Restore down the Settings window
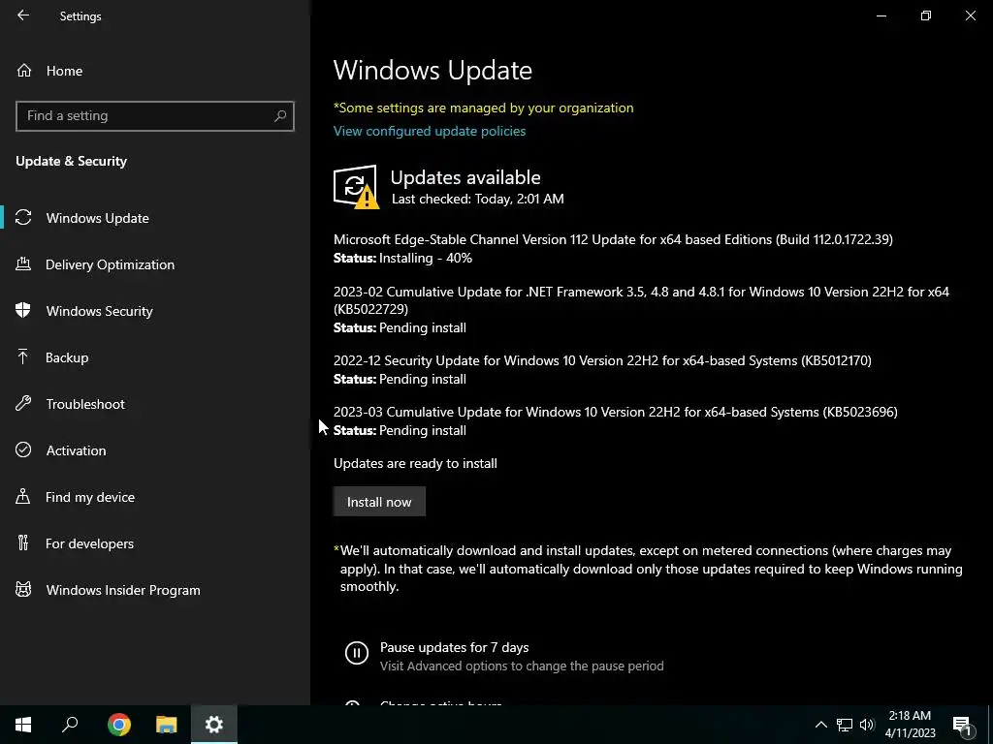 (x=926, y=15)
